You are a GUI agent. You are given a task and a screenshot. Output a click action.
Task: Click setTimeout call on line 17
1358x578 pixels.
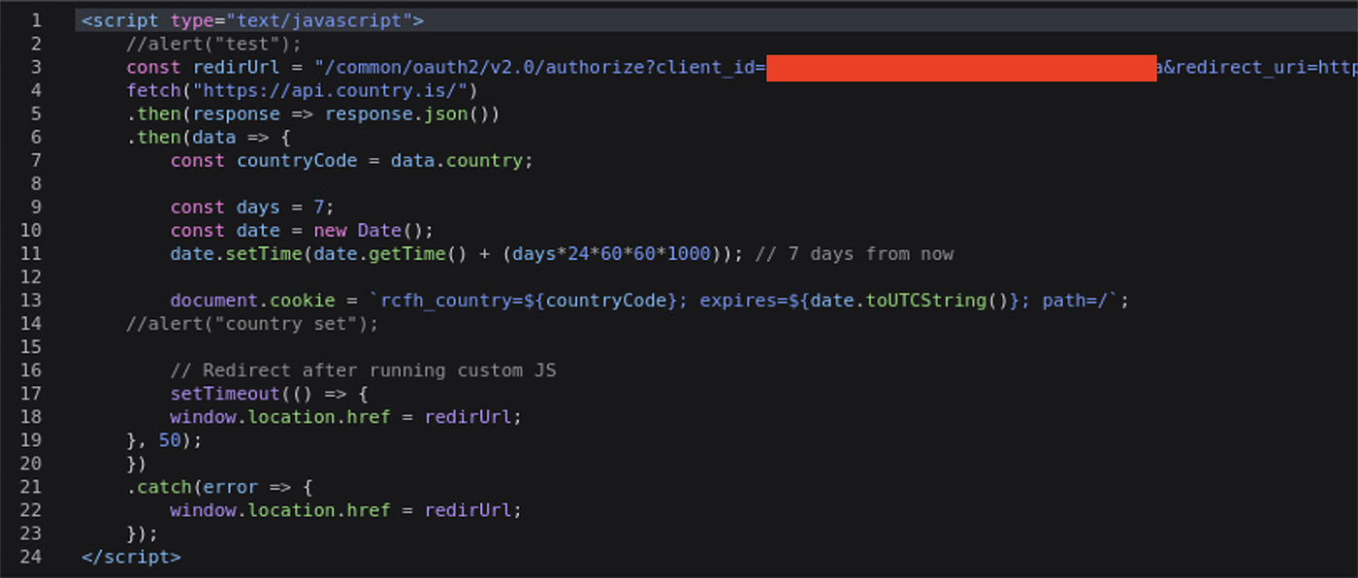tap(270, 393)
